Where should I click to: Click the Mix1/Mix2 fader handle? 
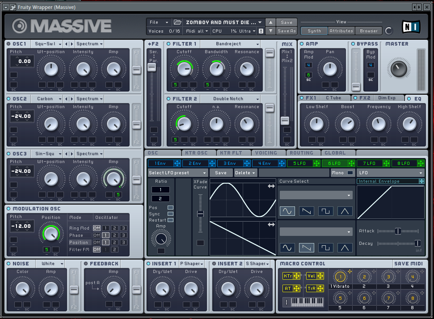coord(285,121)
